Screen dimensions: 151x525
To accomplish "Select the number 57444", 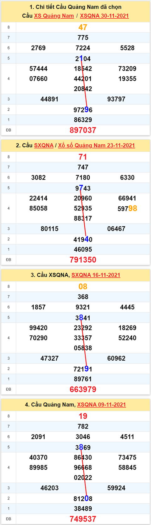I will click(38, 69).
